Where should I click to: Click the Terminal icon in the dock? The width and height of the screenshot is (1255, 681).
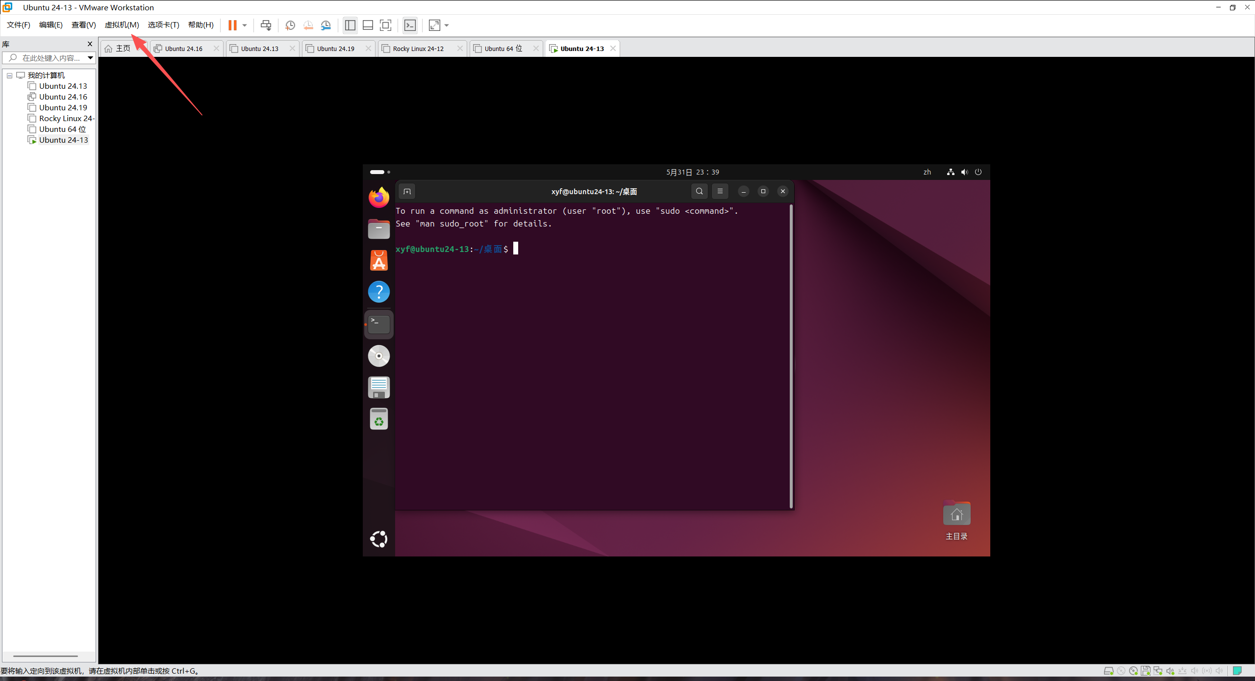click(379, 324)
